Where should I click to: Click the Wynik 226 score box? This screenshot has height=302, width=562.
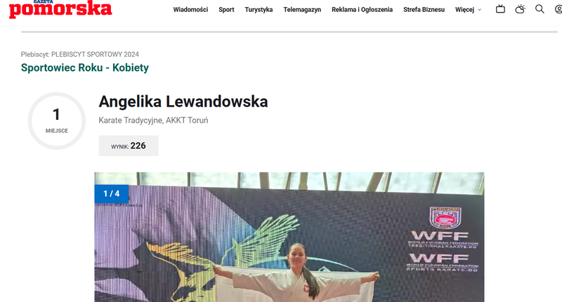click(x=129, y=146)
